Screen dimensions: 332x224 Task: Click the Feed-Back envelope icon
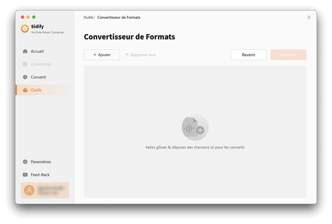(25, 175)
